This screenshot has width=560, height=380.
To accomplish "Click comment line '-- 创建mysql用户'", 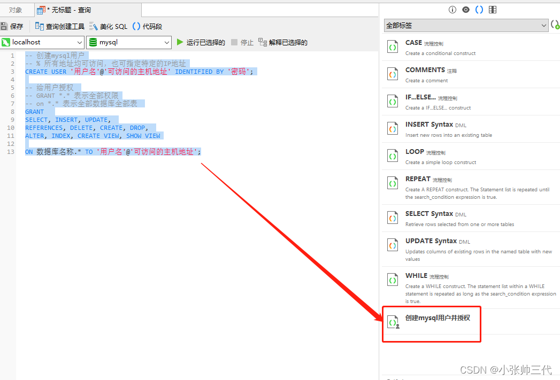I will coord(55,56).
